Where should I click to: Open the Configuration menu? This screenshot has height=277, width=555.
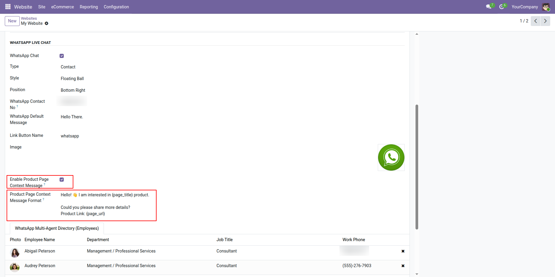point(116,7)
